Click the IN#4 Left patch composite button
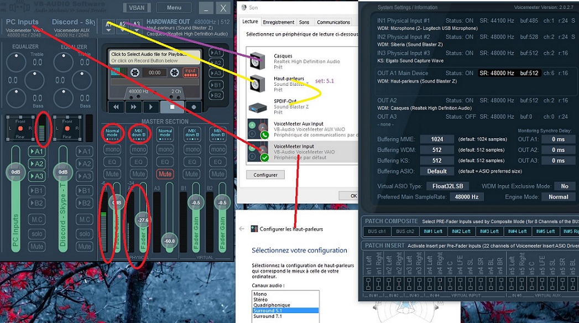This screenshot has height=323, width=579. (517, 231)
